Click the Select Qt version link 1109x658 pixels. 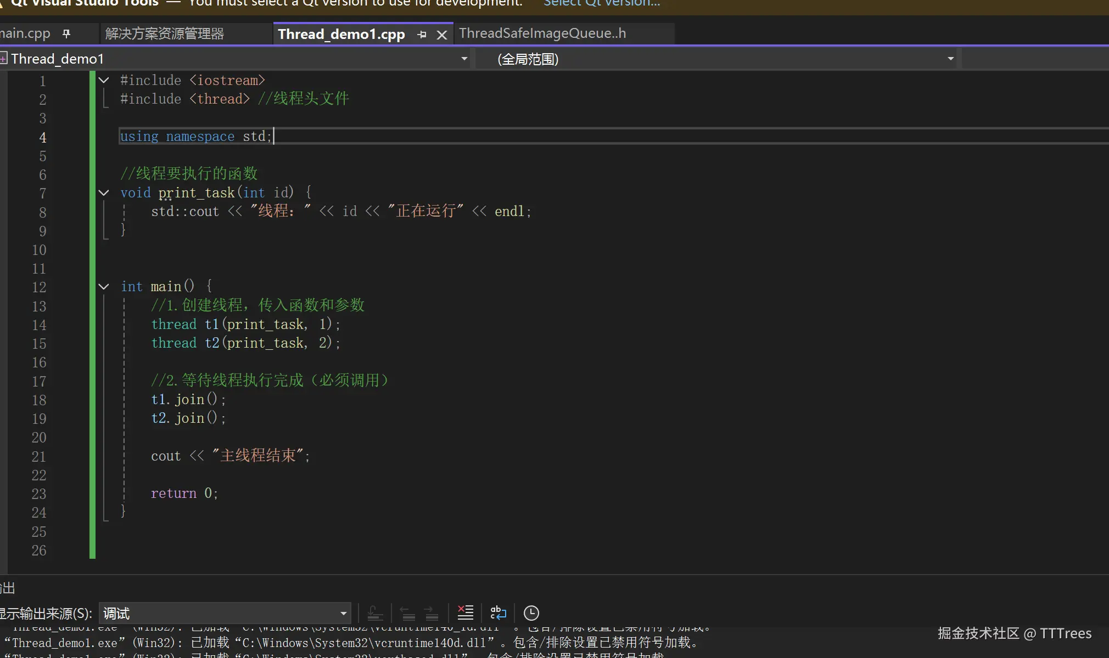(x=602, y=3)
